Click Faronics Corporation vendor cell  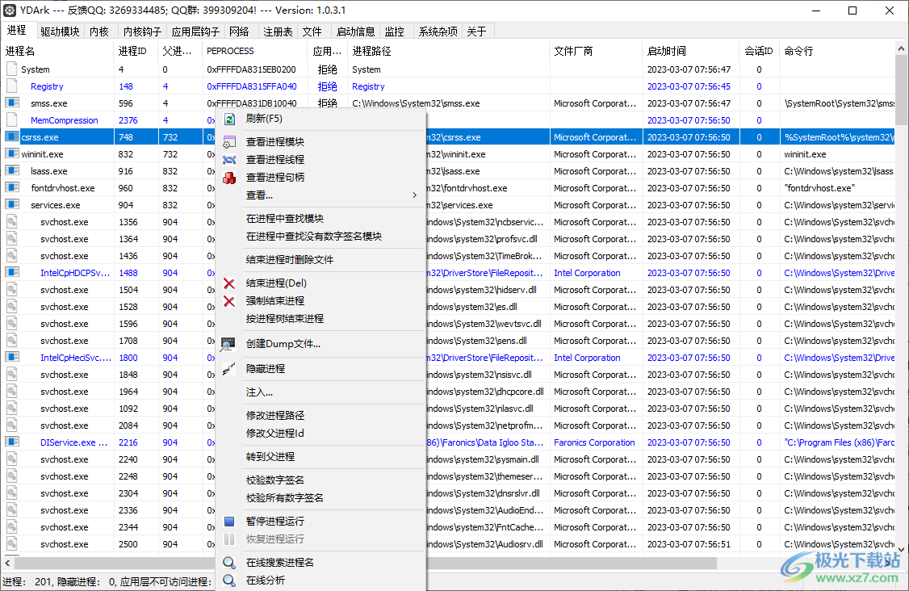594,442
